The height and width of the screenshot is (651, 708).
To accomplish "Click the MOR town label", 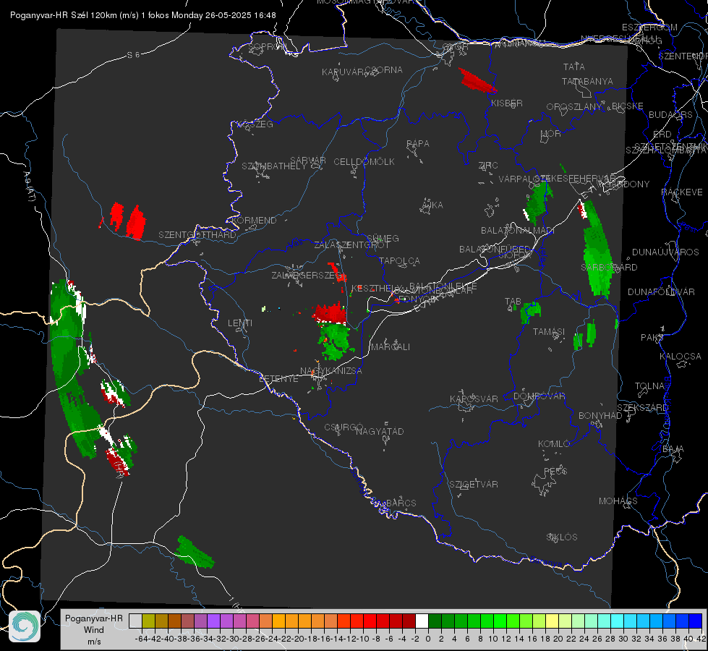I will pos(551,134).
